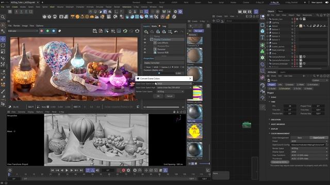Click the blue channel button in VFB
The height and width of the screenshot is (185, 330).
pos(54,31)
